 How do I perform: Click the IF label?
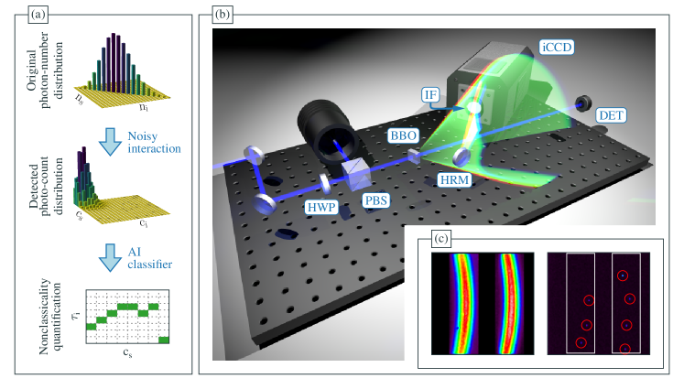430,94
